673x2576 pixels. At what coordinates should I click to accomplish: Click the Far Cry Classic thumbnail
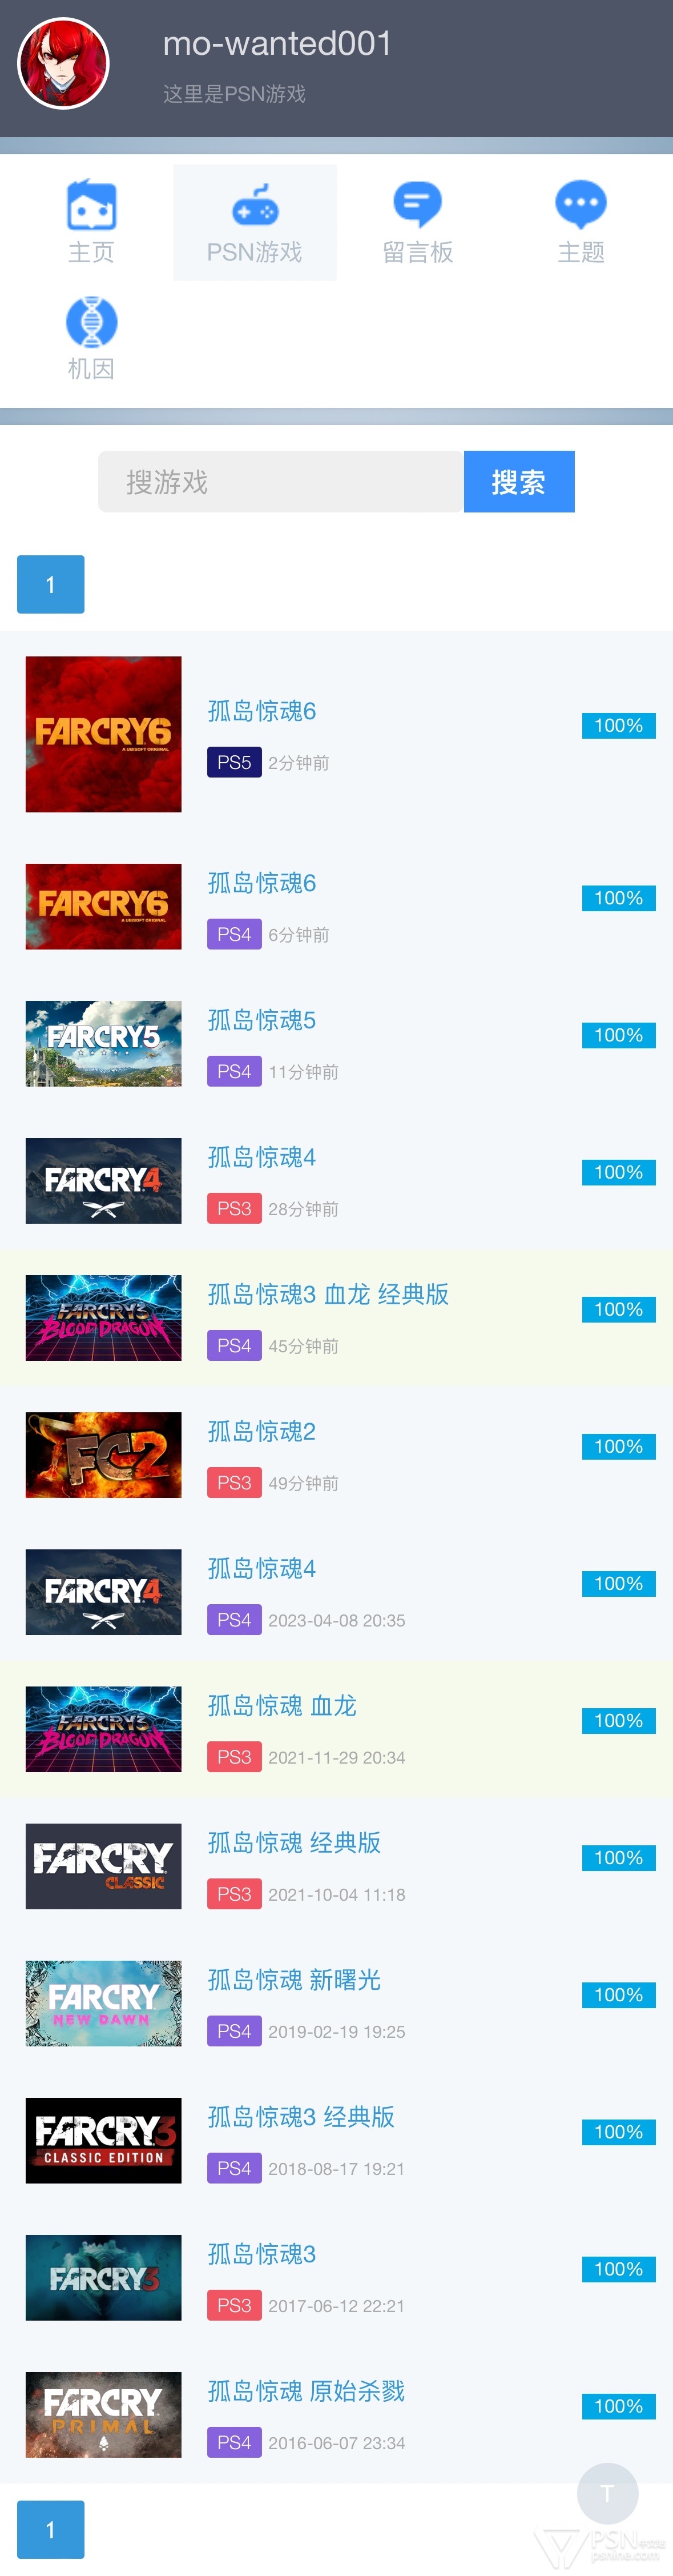[104, 1866]
